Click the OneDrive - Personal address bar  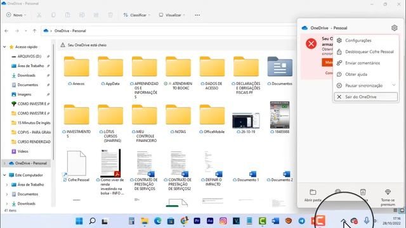click(x=168, y=31)
